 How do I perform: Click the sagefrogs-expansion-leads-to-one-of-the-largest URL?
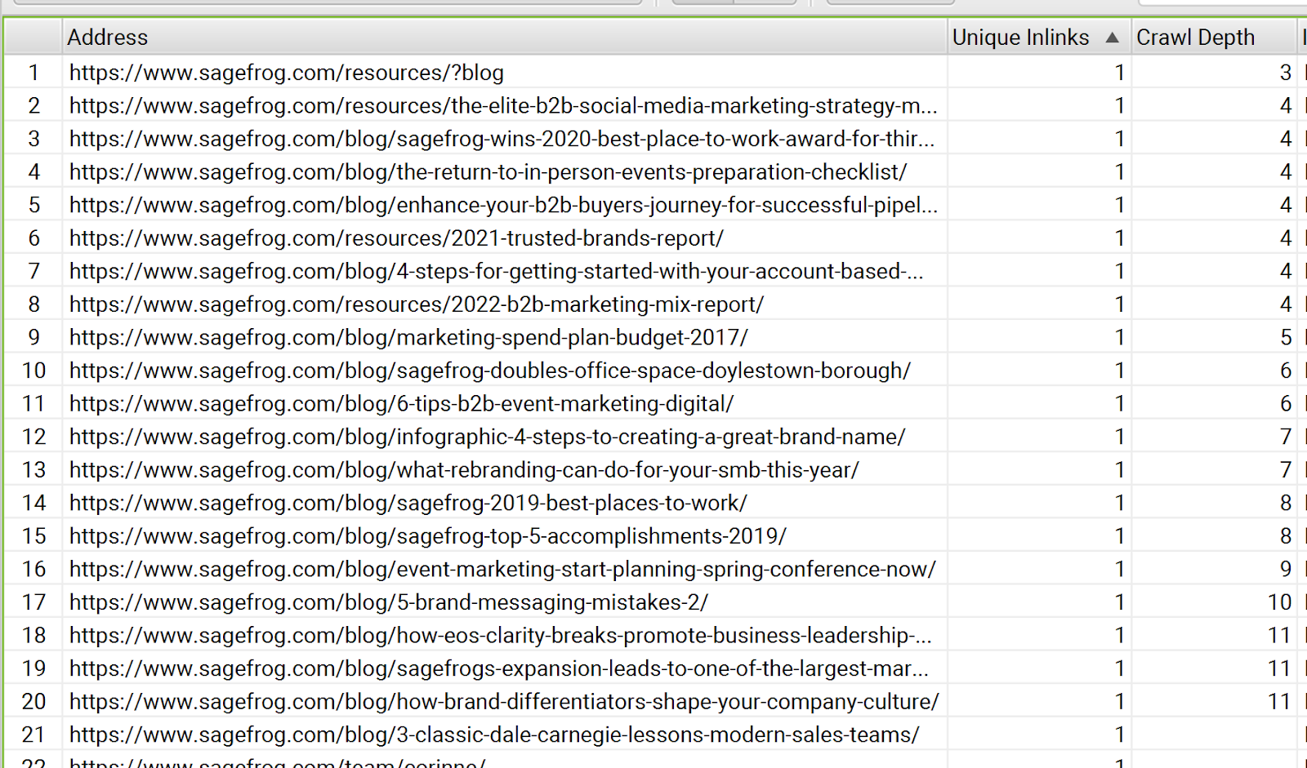pos(498,668)
